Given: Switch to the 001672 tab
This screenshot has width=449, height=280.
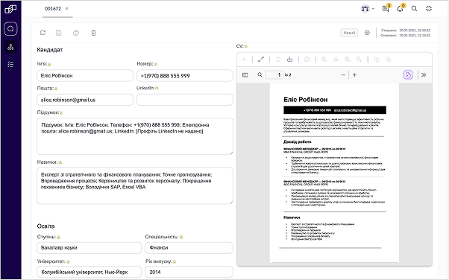Looking at the screenshot, I should tap(53, 9).
